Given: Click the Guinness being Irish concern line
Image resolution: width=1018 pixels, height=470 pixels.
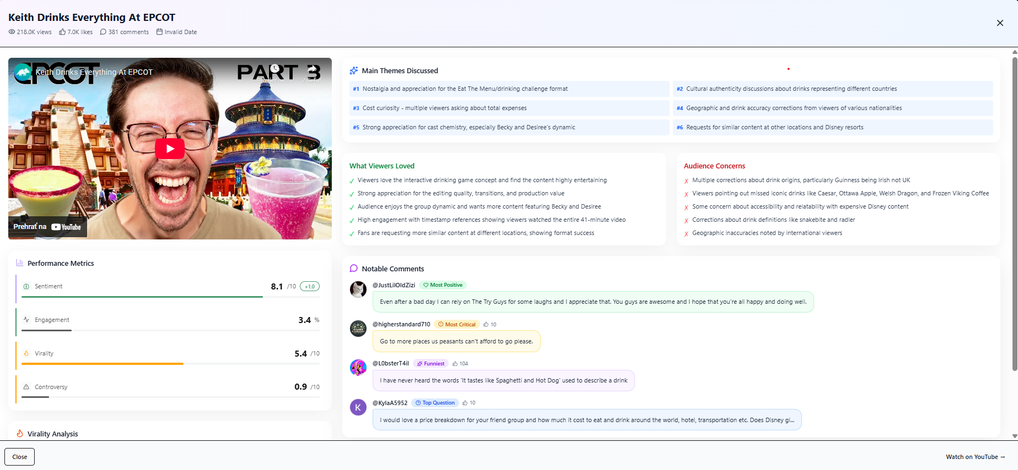Looking at the screenshot, I should pyautogui.click(x=801, y=180).
